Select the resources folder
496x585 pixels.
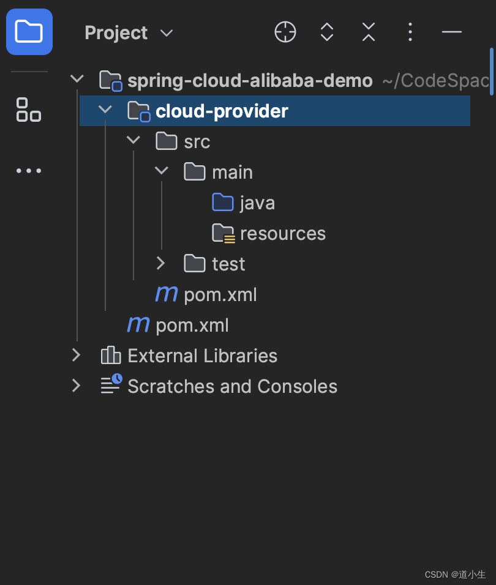282,233
